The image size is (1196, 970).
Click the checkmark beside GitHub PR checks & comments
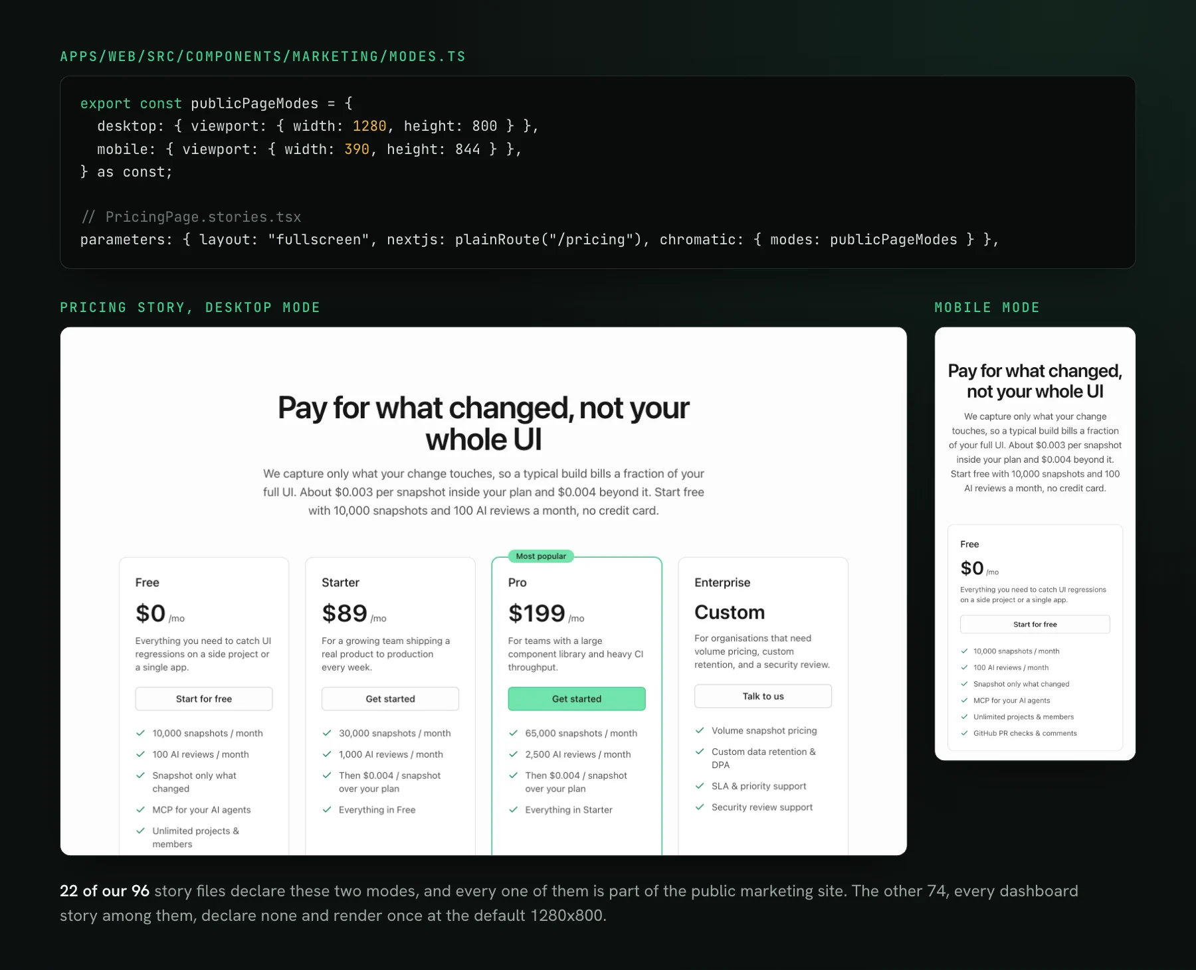coord(964,733)
